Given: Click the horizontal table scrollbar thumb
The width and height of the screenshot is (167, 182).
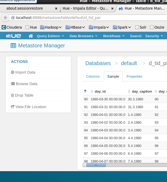Looking at the screenshot, I should (96, 165).
